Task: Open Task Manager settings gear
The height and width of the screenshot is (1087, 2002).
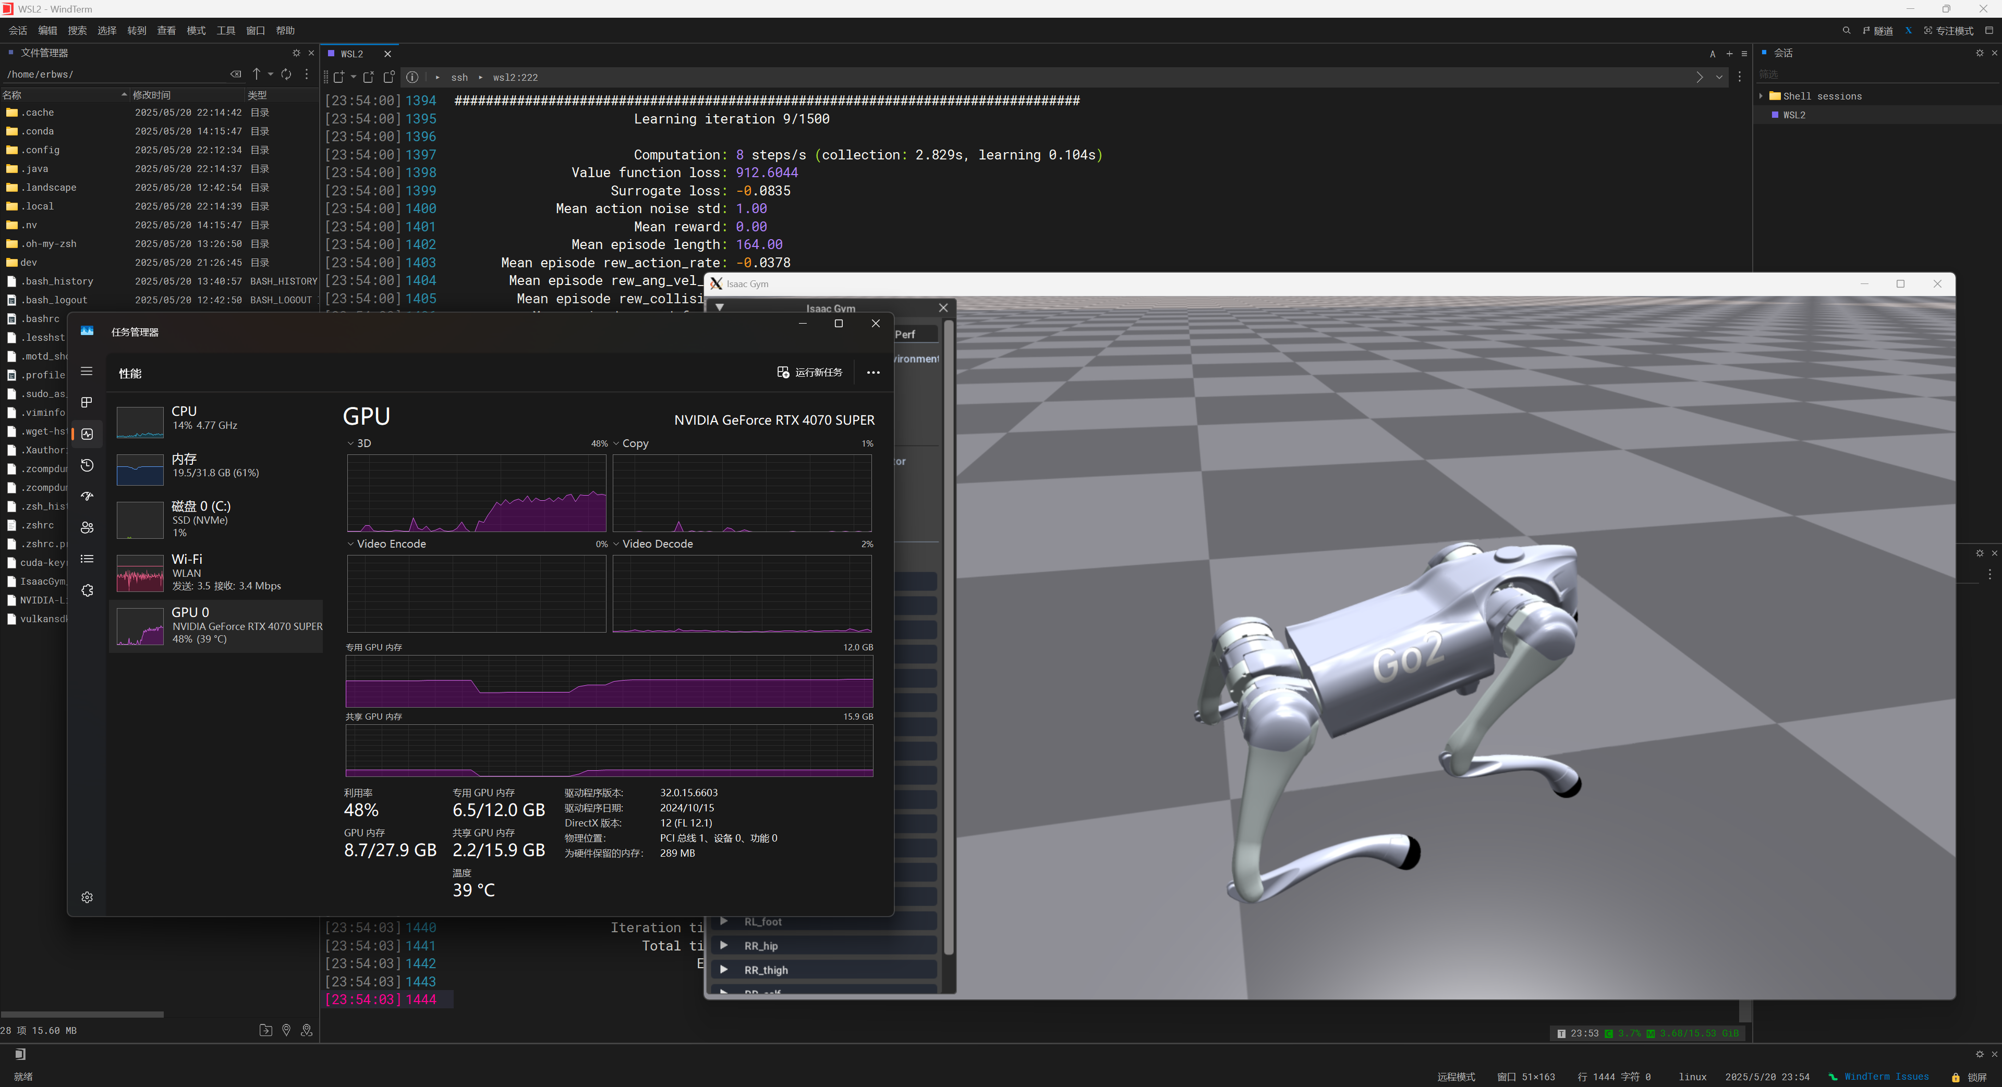Action: coord(87,897)
